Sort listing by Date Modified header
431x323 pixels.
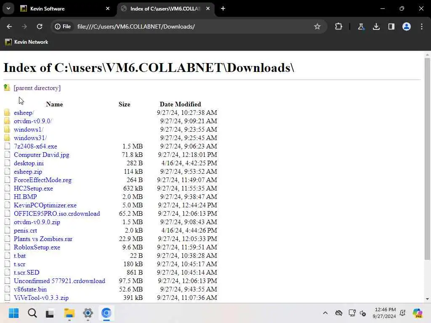tap(180, 104)
